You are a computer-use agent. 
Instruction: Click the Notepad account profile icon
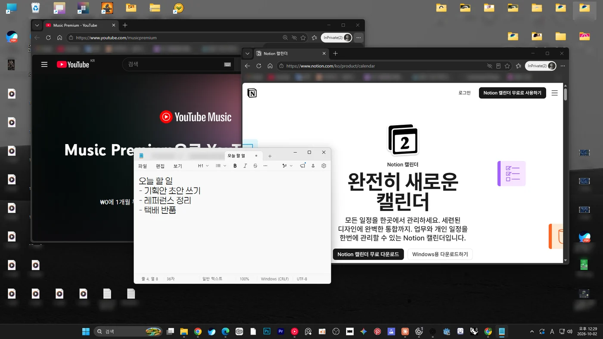tap(313, 166)
